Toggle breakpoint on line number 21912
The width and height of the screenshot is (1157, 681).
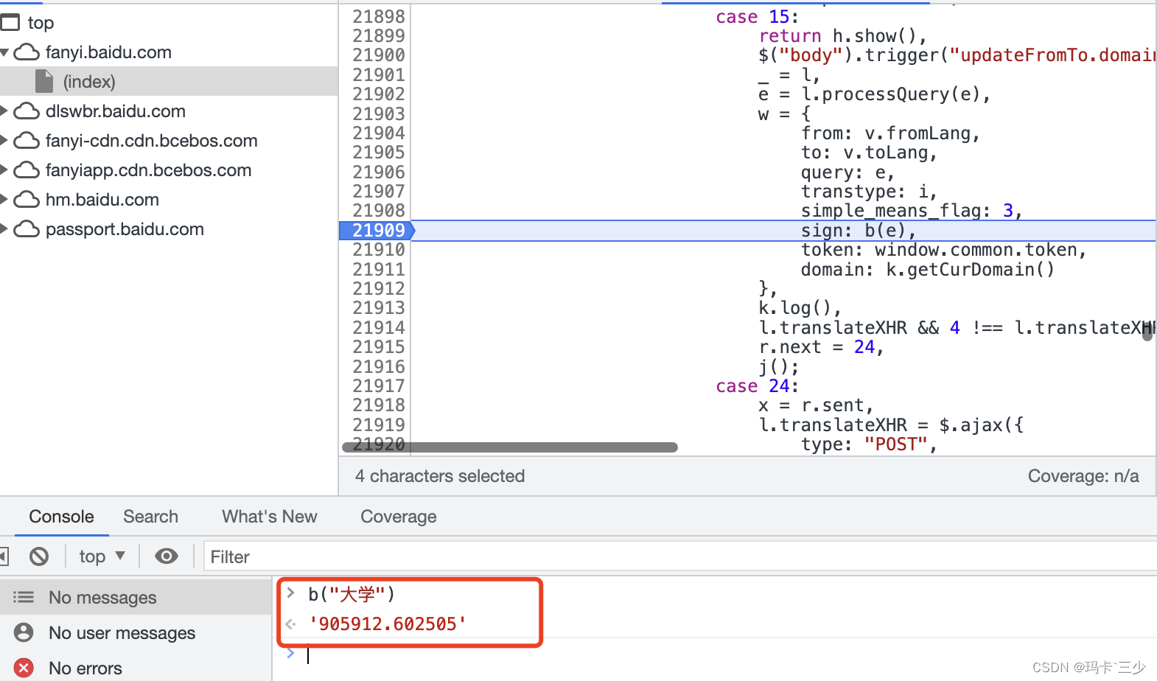[x=379, y=289]
